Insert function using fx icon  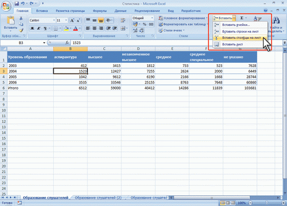tap(67, 43)
